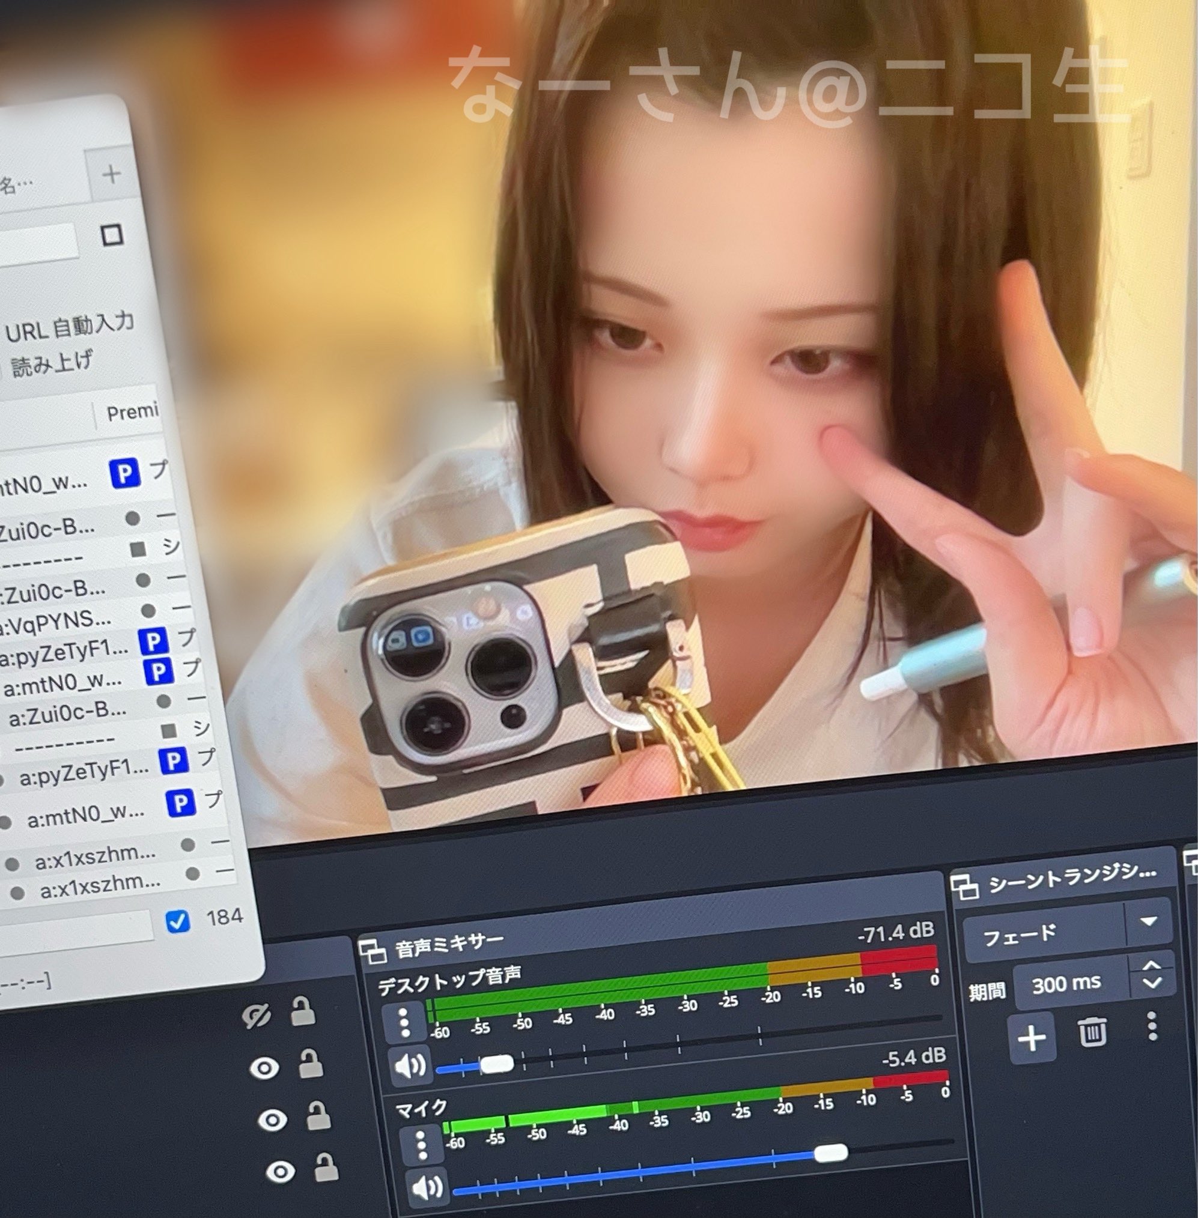1198x1218 pixels.
Task: Click the Premi column header
Action: 132,413
